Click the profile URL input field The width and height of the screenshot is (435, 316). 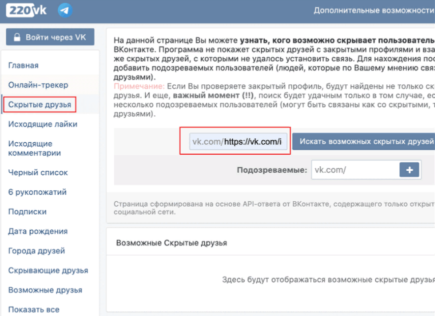(238, 141)
